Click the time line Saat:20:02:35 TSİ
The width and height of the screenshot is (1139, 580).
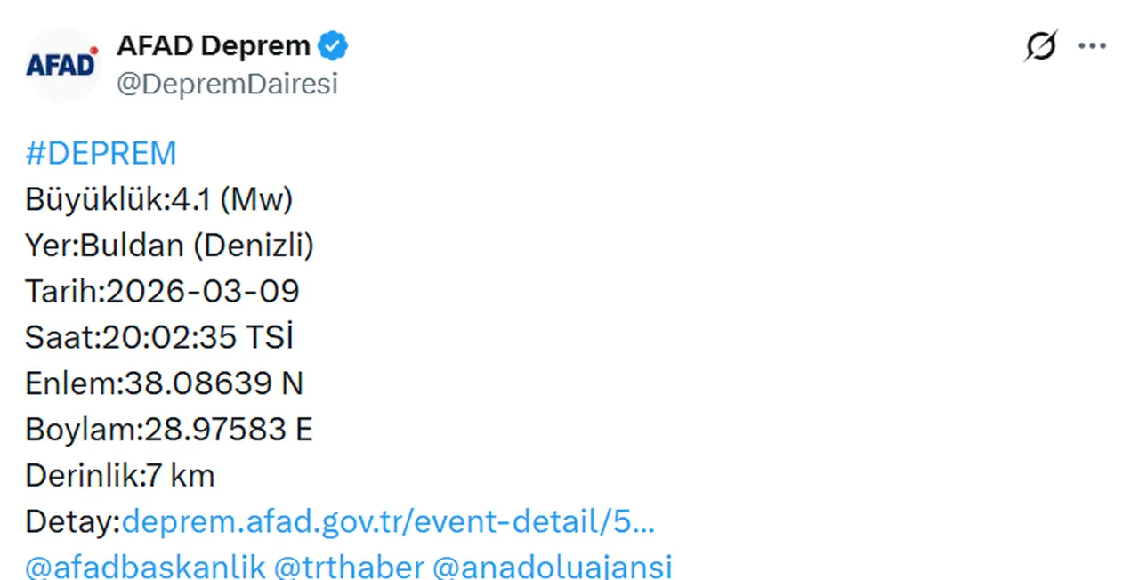coord(160,337)
